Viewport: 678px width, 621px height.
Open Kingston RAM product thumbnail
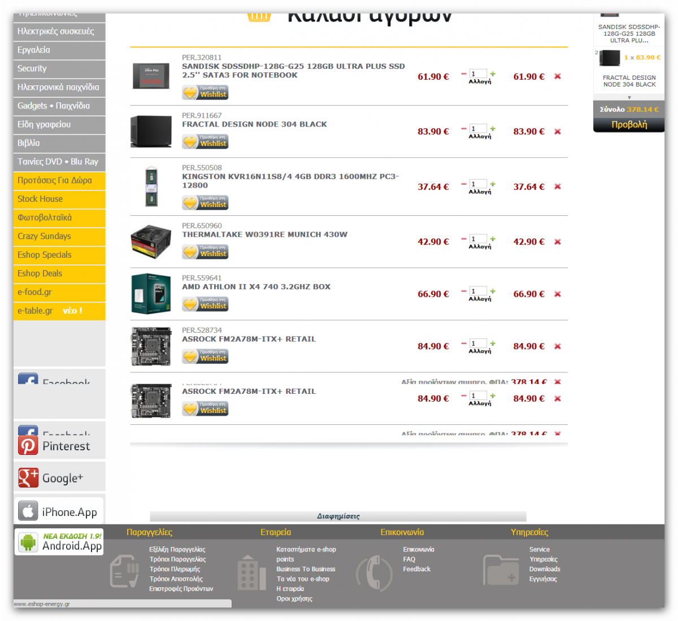(151, 186)
